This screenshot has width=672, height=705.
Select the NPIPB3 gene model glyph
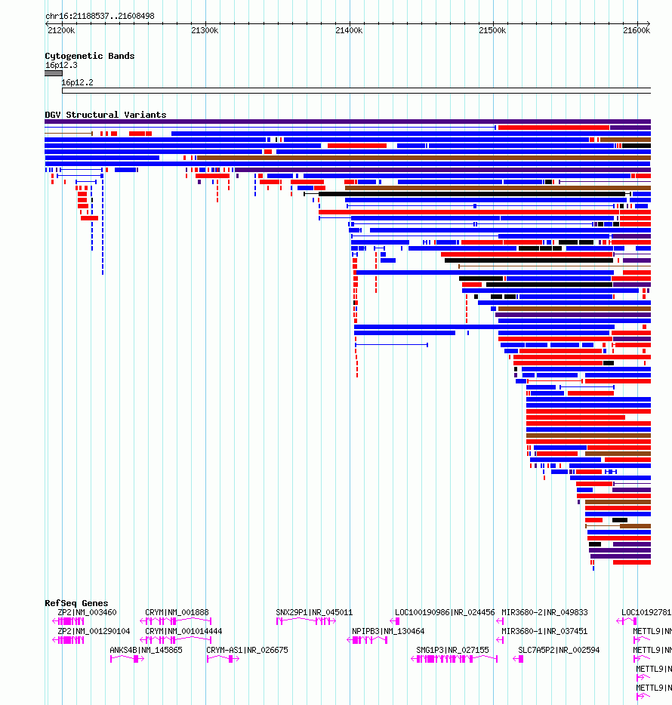point(367,640)
